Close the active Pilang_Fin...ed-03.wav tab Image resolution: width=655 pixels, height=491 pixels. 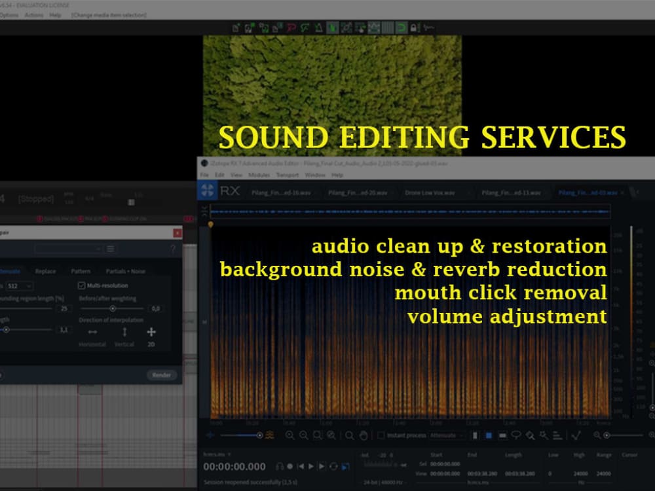(622, 192)
